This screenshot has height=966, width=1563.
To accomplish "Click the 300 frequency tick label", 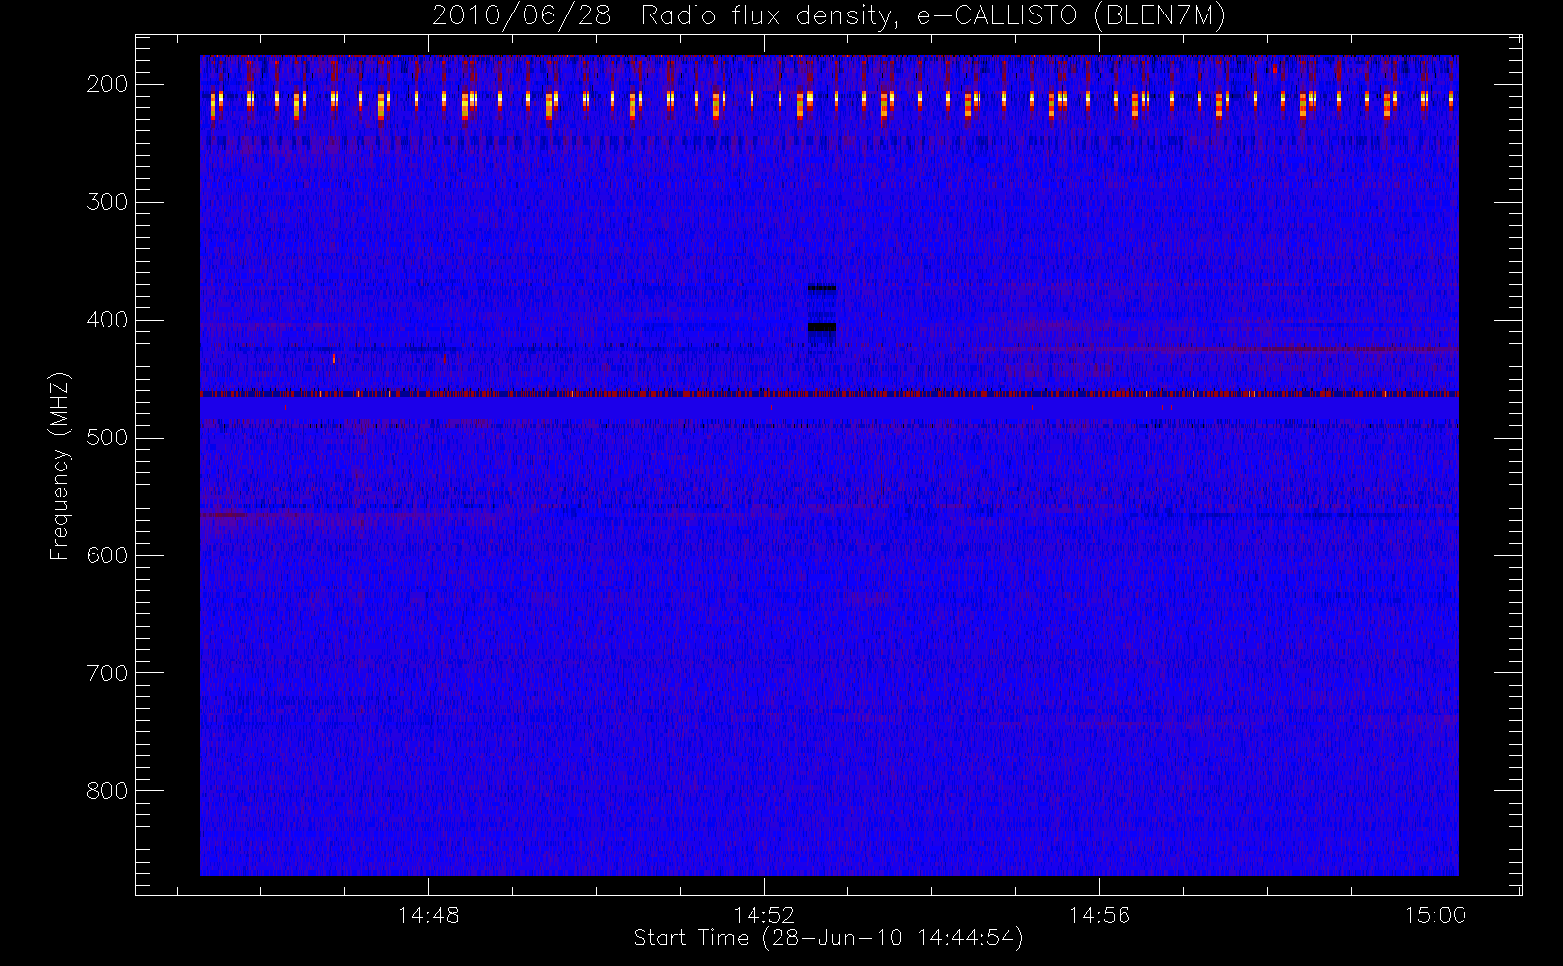I will [x=107, y=202].
